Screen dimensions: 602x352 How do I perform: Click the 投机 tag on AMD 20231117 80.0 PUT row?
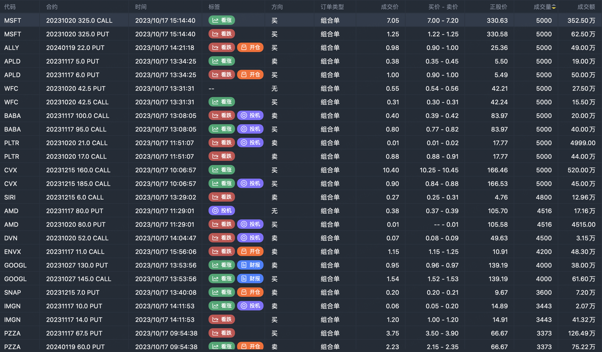[222, 211]
